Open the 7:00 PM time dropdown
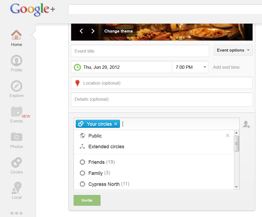Viewport: 262px width, 217px height. (190, 67)
